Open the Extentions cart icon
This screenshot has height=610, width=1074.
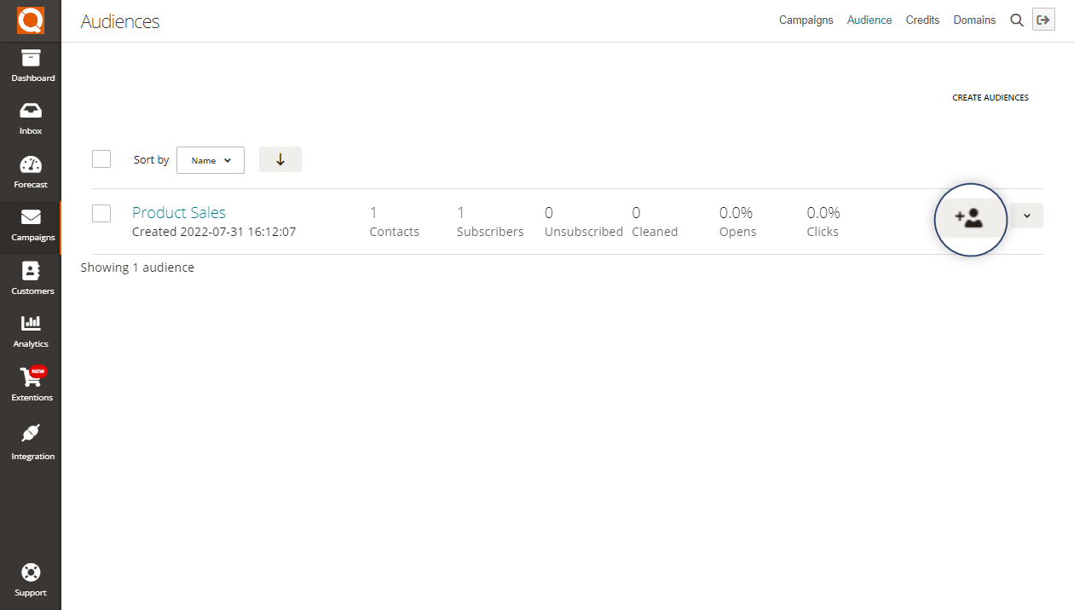pyautogui.click(x=31, y=377)
